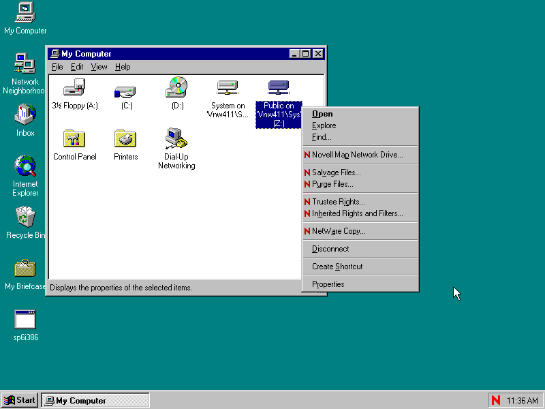The width and height of the screenshot is (545, 409).
Task: Click the status bar text about properties
Action: [121, 288]
